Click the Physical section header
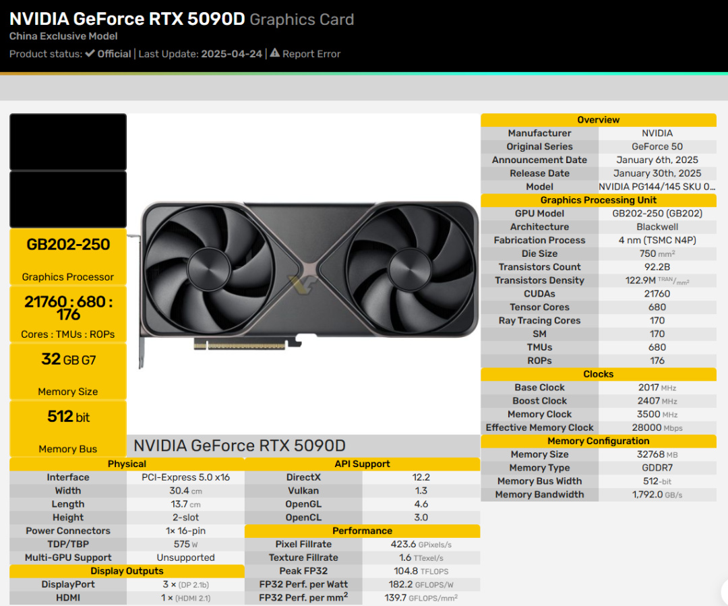 pyautogui.click(x=127, y=464)
